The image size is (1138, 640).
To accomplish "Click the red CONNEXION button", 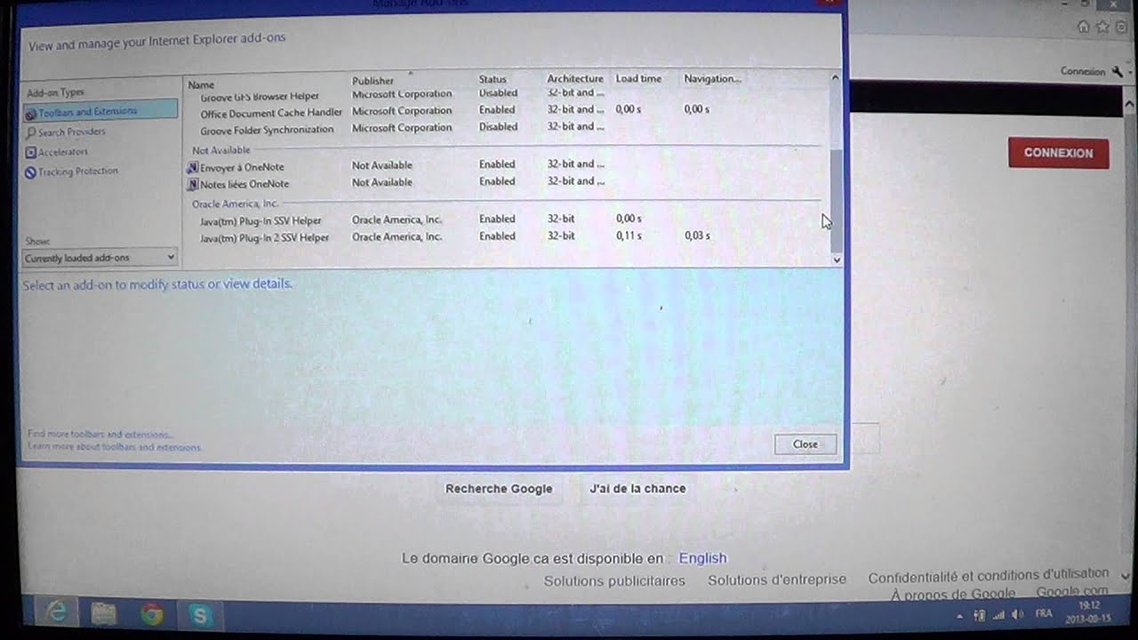I will click(1058, 153).
